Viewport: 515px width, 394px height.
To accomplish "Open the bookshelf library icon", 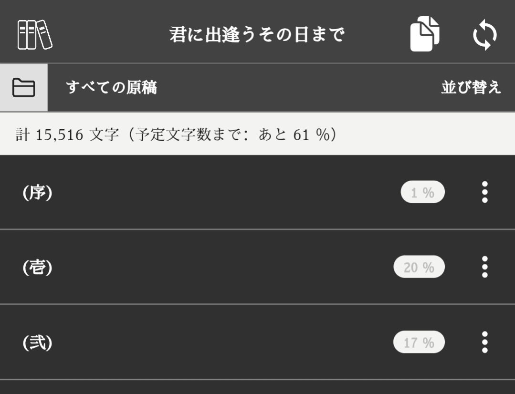I will 35,34.
